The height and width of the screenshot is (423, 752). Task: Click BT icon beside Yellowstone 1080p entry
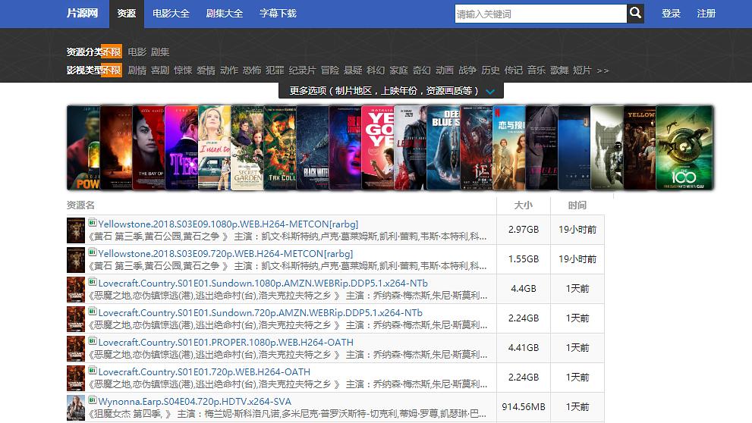pos(93,223)
